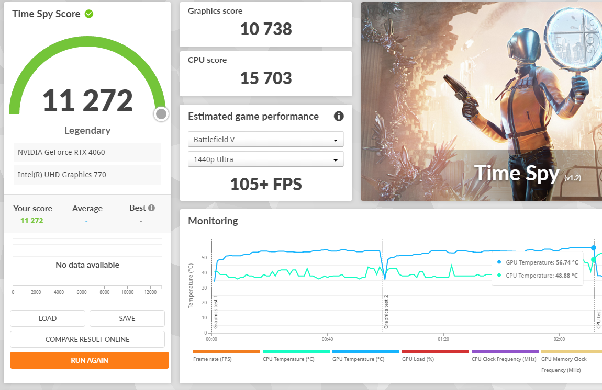Toggle GPU Memory Clock Frequency legend item
Image resolution: width=602 pixels, height=390 pixels.
[x=571, y=361]
